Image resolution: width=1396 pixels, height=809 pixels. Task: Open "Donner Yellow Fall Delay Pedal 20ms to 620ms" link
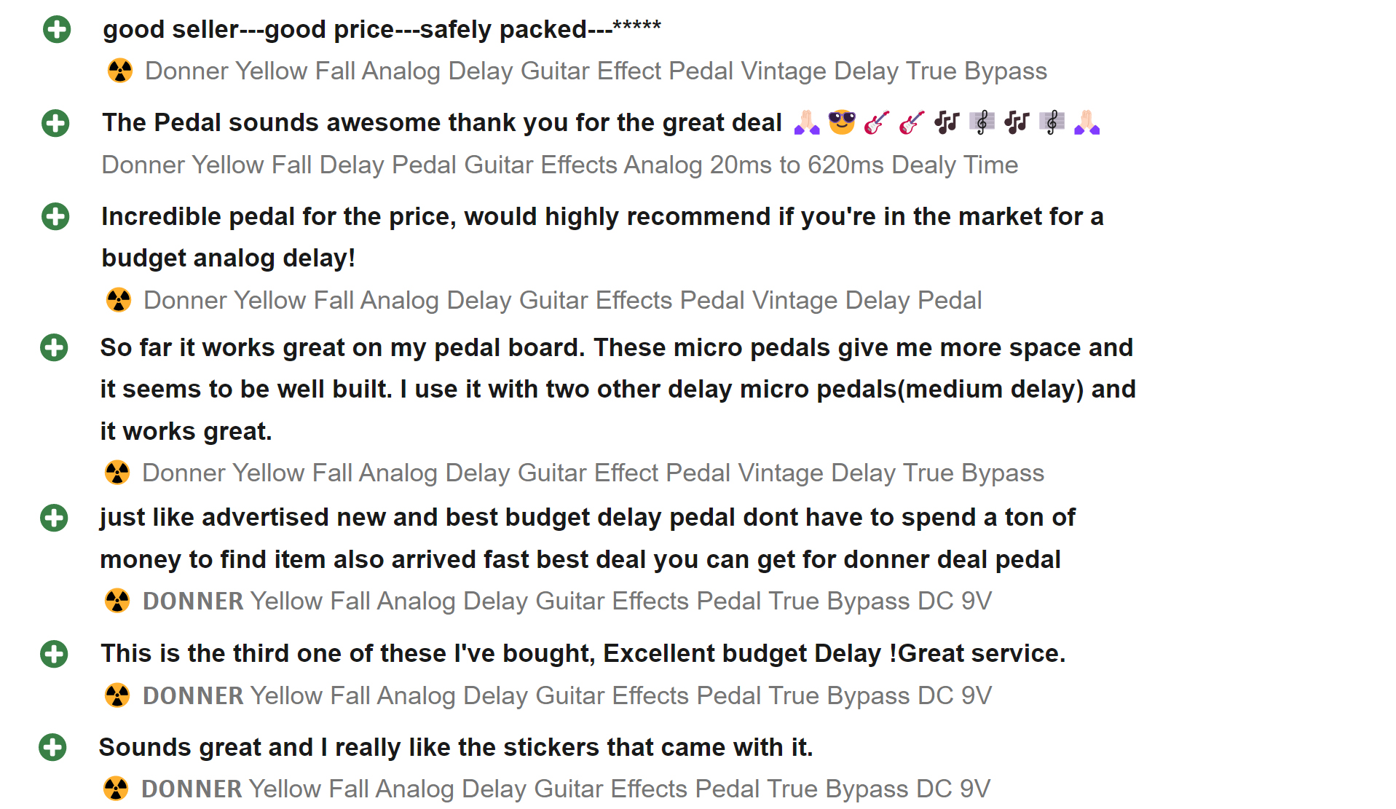point(560,165)
